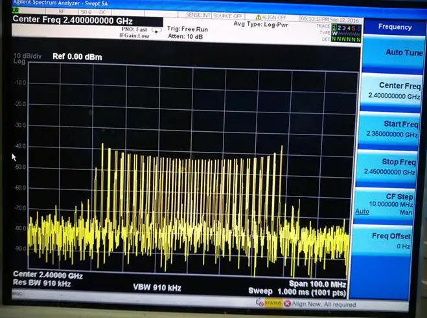Click the PNO: Fast text
427x318 pixels.
tap(134, 29)
